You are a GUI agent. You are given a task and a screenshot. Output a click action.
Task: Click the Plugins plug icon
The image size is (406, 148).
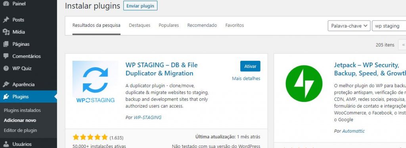(6, 97)
